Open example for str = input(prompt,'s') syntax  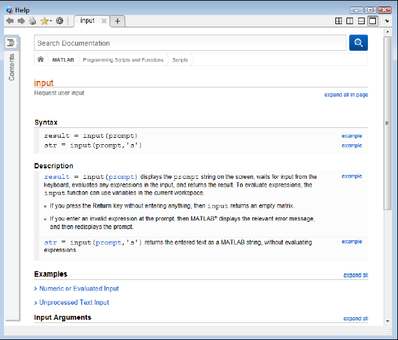click(x=352, y=146)
